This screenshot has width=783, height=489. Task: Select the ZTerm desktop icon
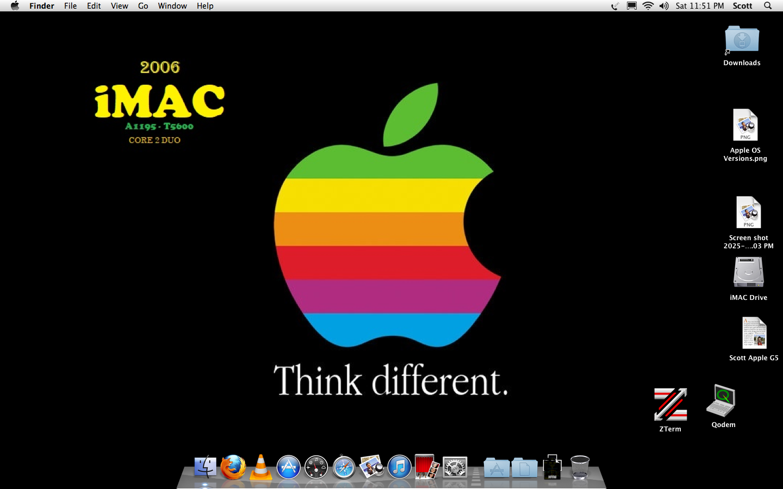coord(670,405)
